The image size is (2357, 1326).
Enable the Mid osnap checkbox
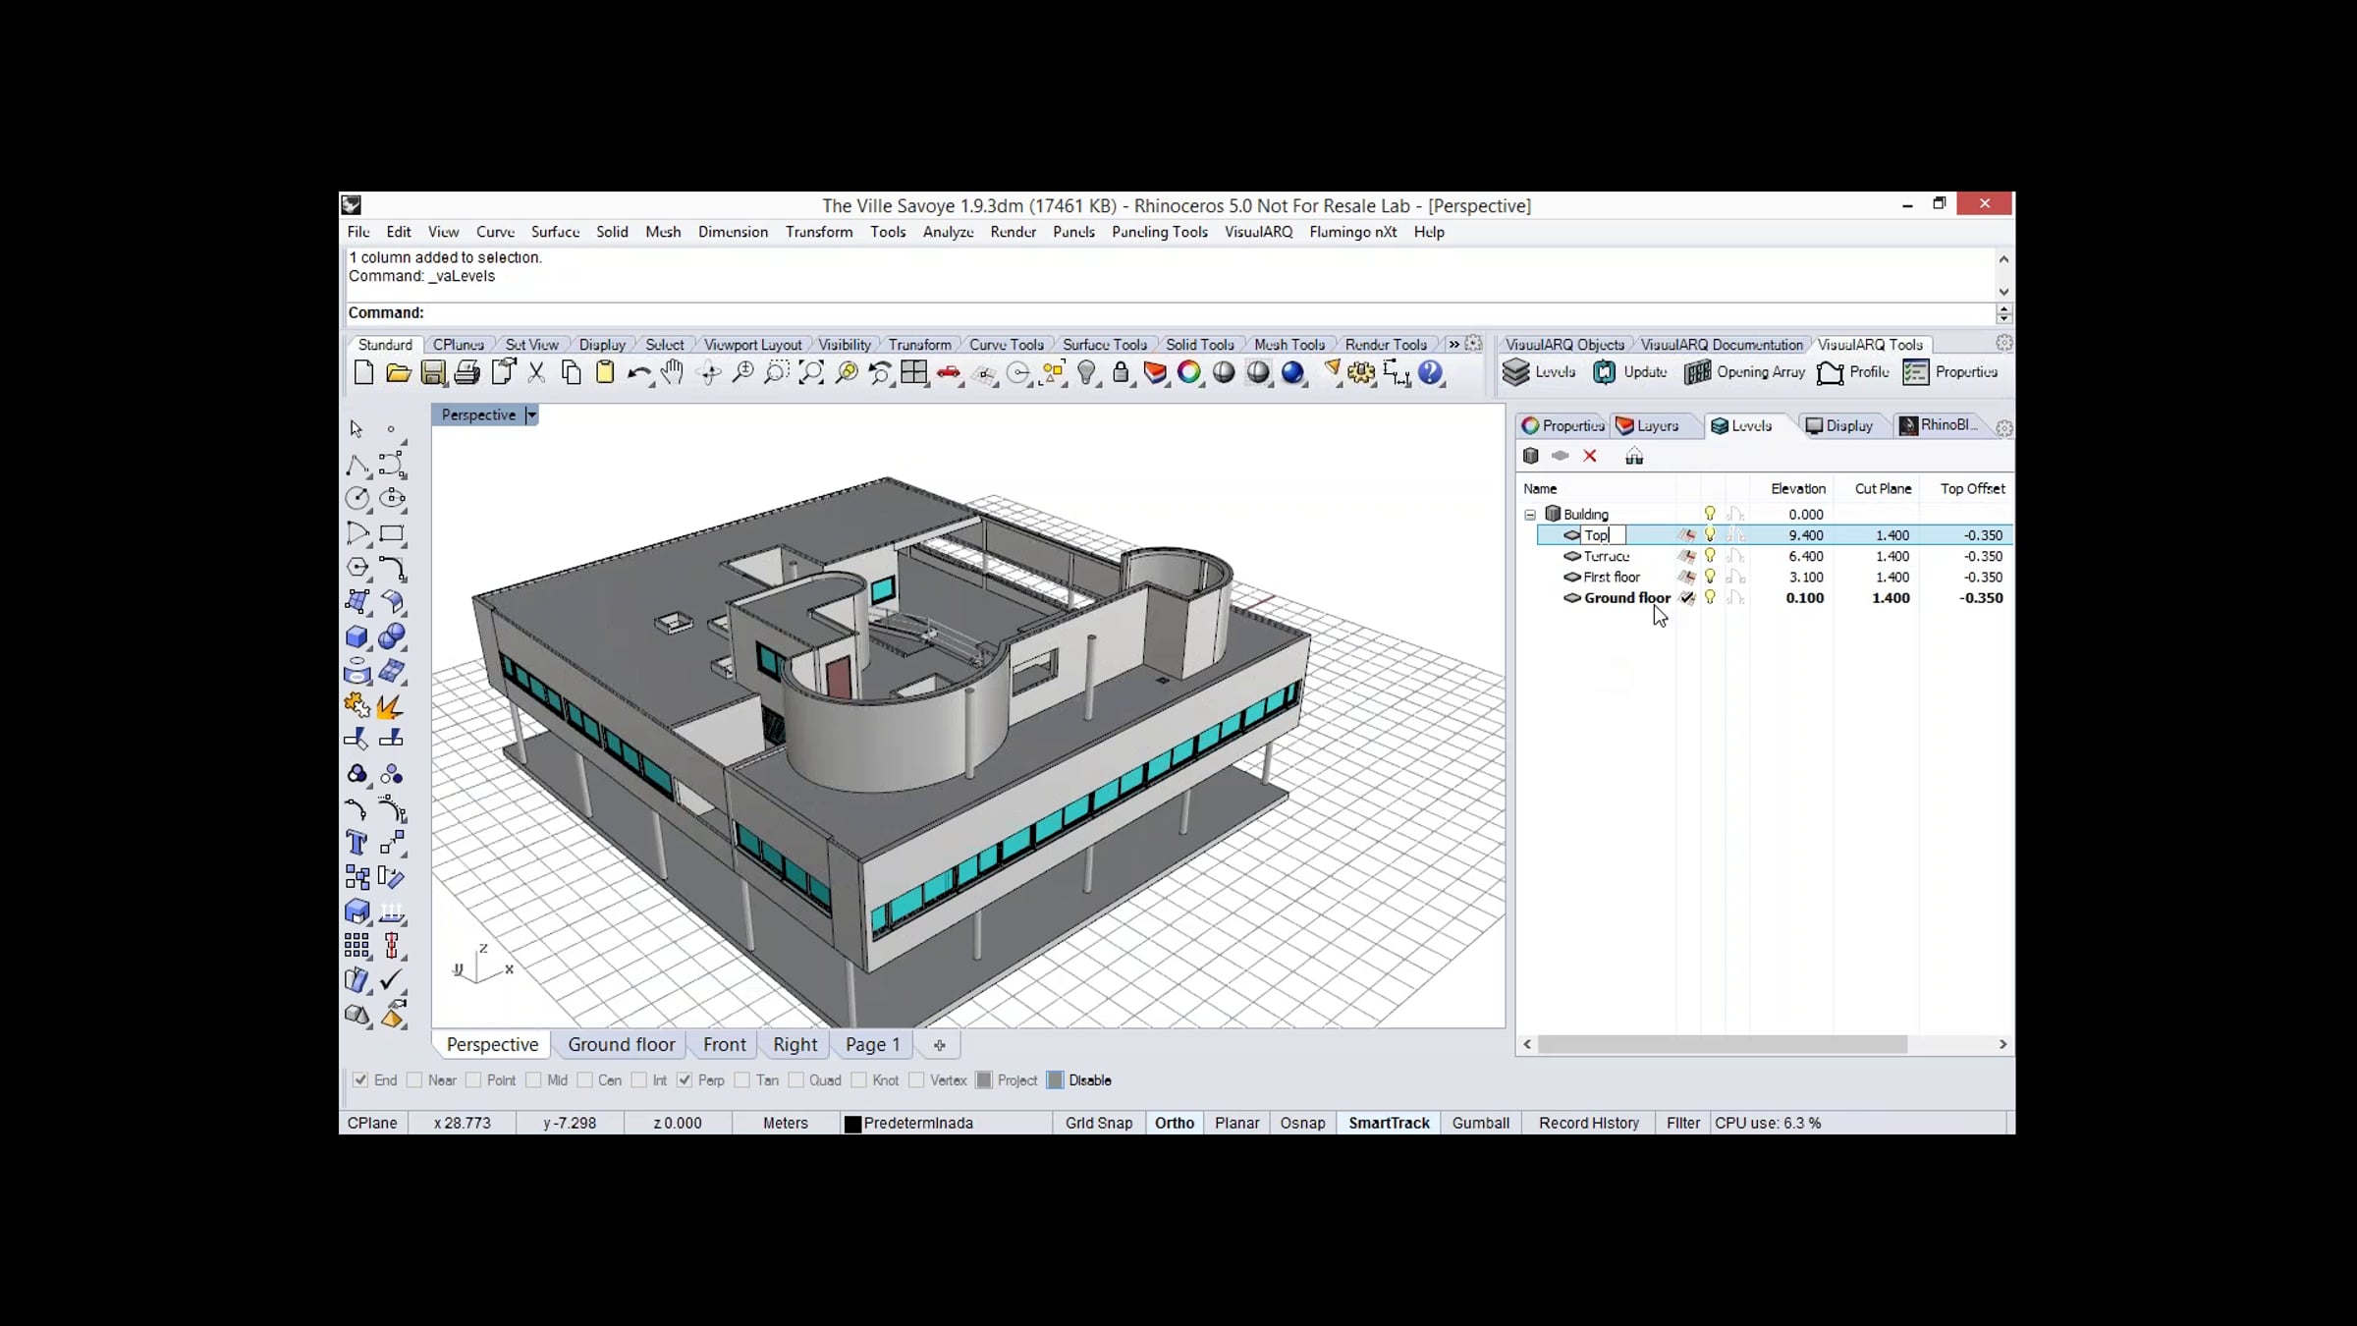tap(533, 1080)
